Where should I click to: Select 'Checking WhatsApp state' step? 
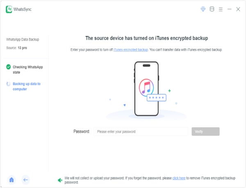[x=28, y=70]
